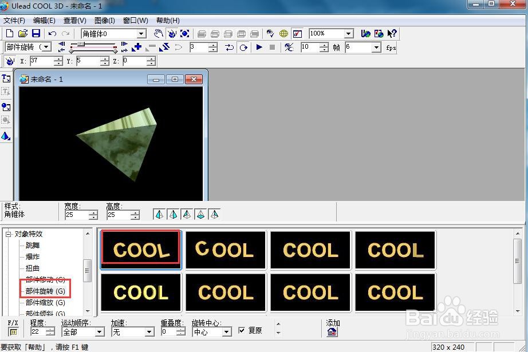This screenshot has width=528, height=352.
Task: Click the reverse key frames icon
Action: [164, 47]
